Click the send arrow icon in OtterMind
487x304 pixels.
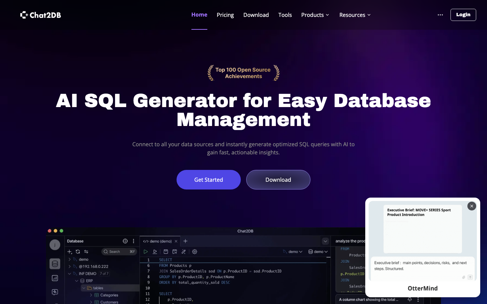tap(470, 277)
